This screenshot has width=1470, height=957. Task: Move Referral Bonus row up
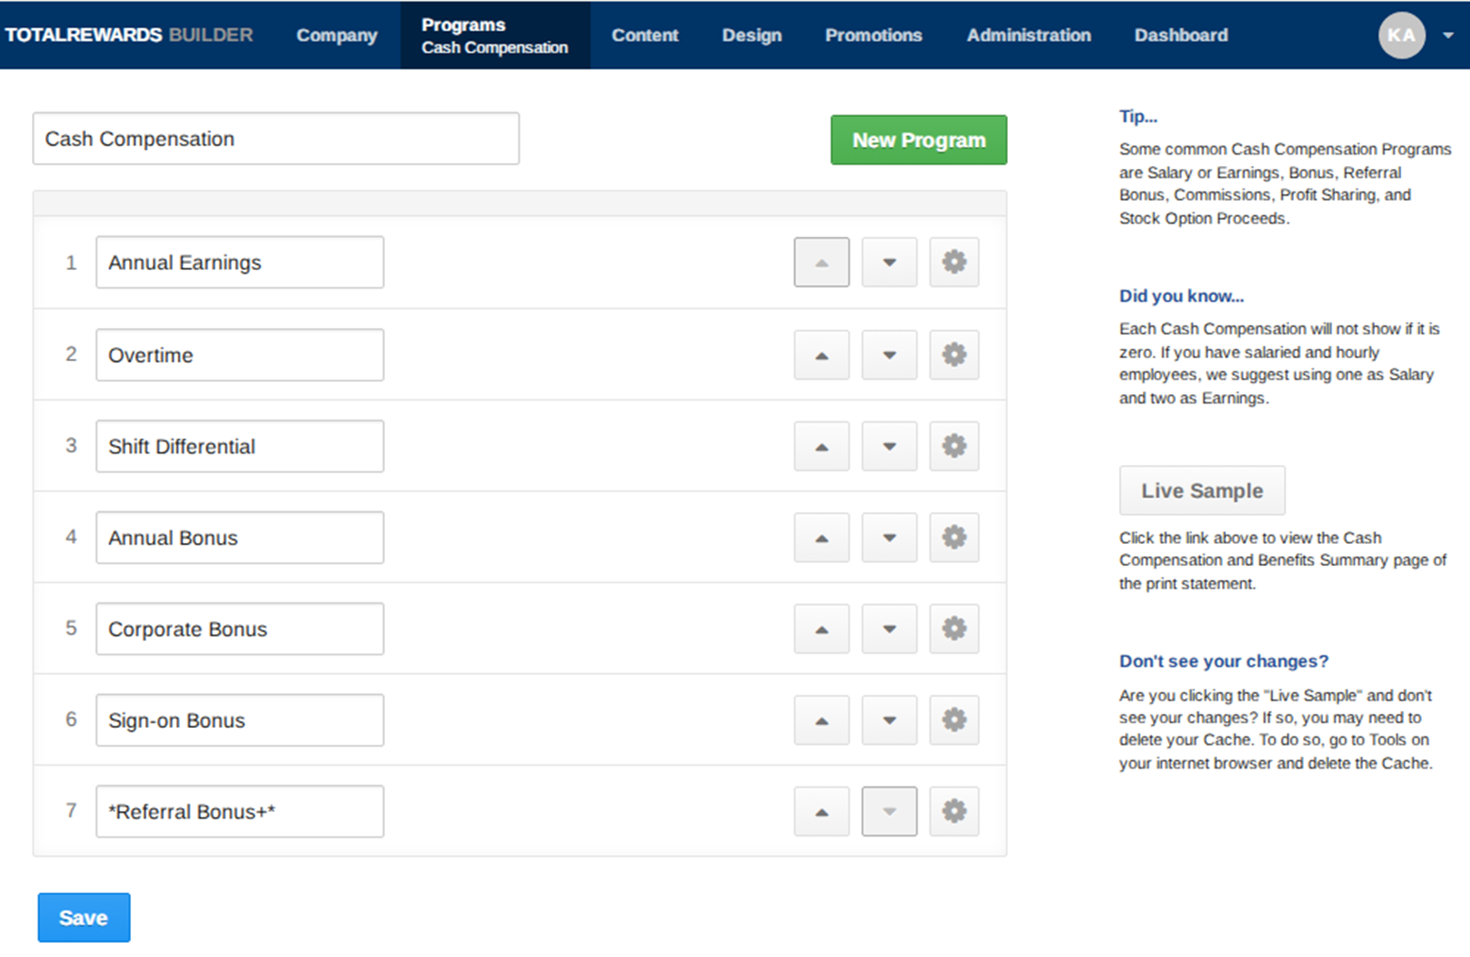click(x=821, y=812)
